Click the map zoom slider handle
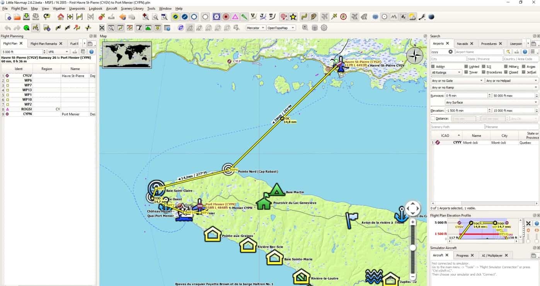The width and height of the screenshot is (540, 286). point(412,248)
